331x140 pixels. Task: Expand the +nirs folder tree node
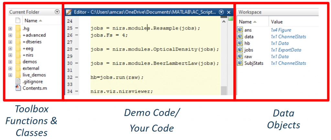10,55
